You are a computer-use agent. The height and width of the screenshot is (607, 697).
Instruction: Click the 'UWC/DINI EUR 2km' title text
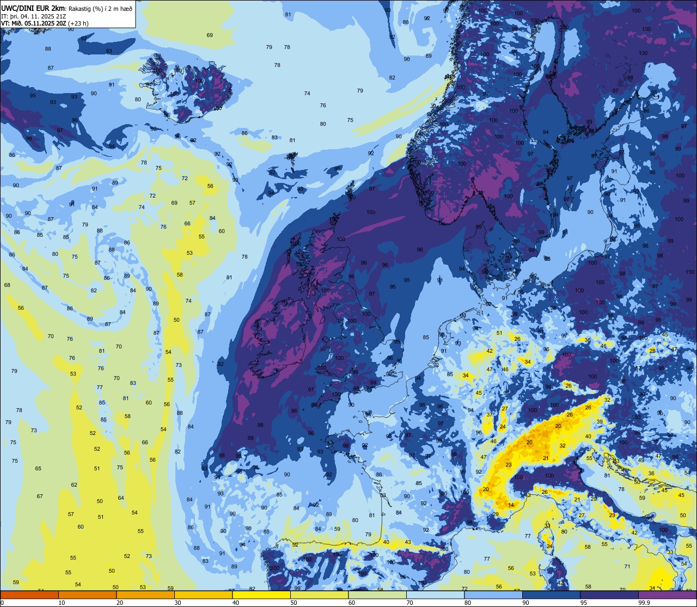(x=32, y=8)
